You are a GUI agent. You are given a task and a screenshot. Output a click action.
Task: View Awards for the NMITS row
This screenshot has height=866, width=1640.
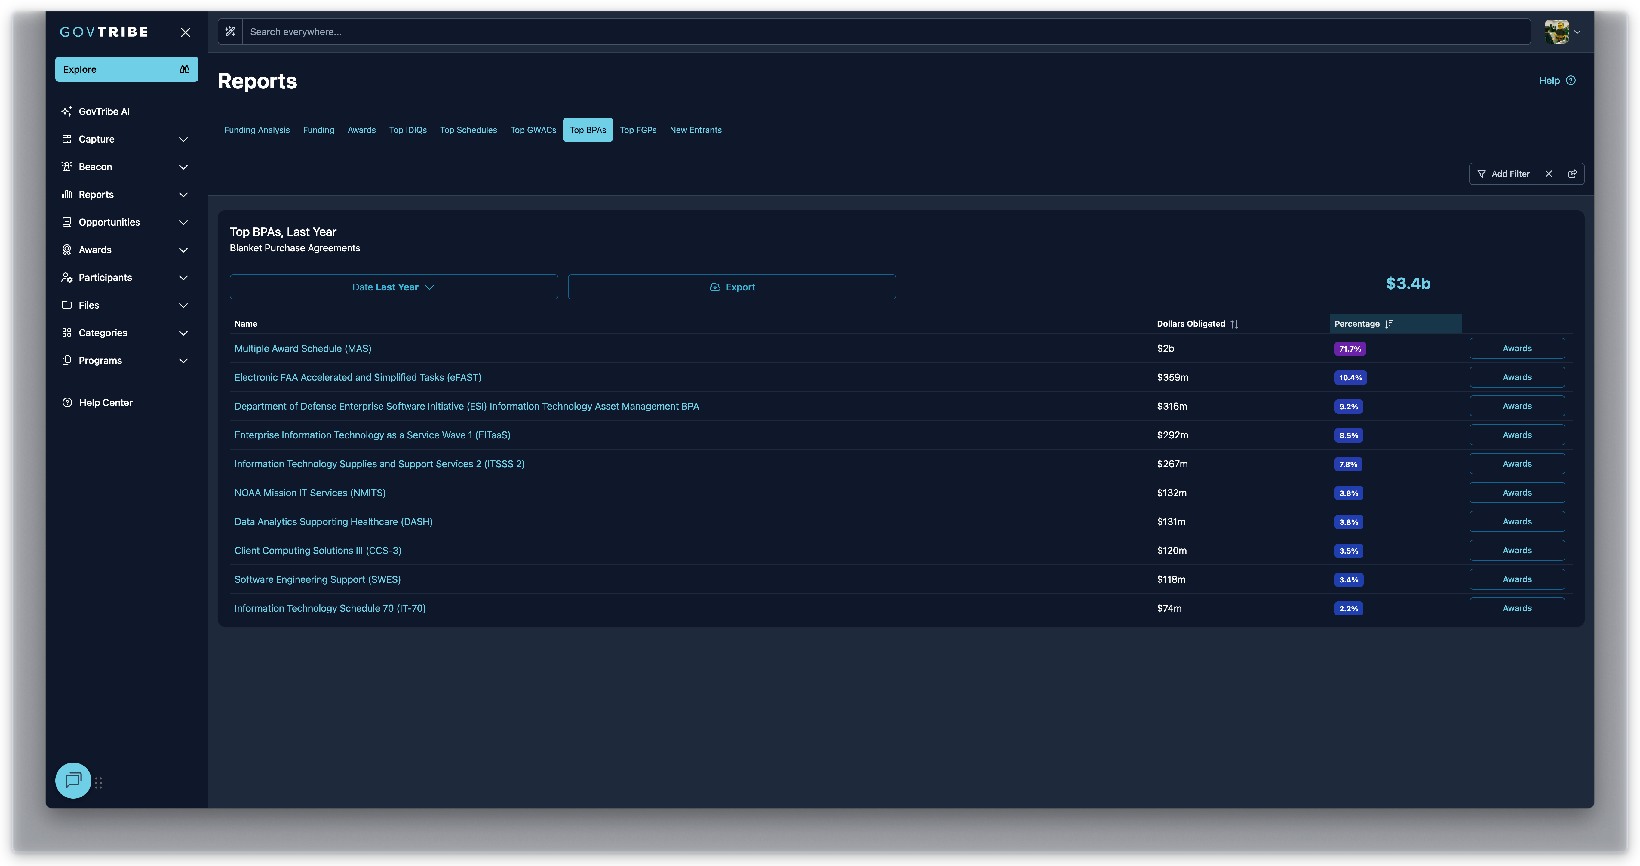[1517, 493]
